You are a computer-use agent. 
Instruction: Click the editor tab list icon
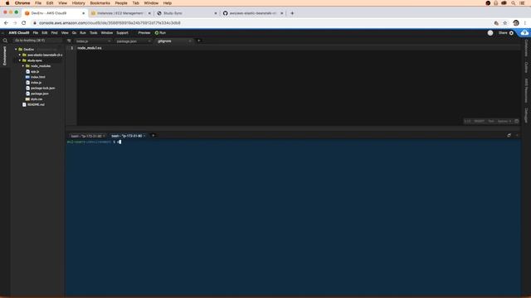pos(69,41)
